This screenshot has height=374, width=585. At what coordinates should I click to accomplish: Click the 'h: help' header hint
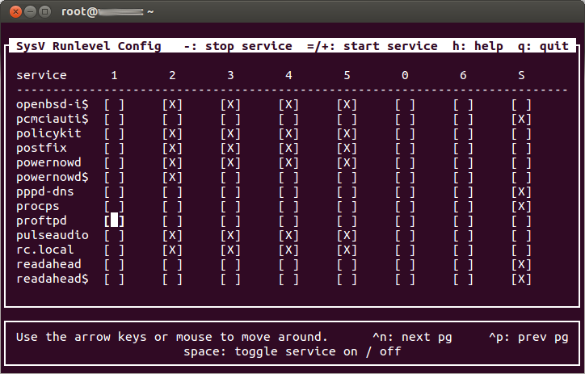[x=478, y=46]
